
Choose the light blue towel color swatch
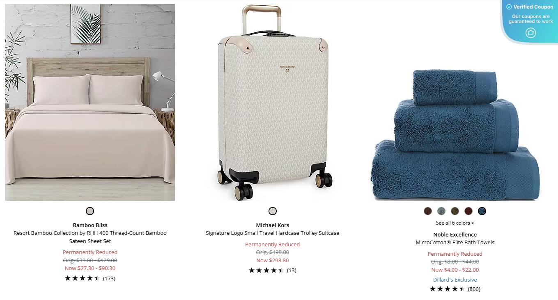point(441,211)
